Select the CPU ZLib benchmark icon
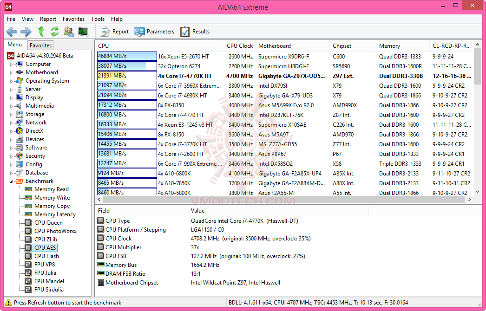This screenshot has width=486, height=311. (28, 240)
